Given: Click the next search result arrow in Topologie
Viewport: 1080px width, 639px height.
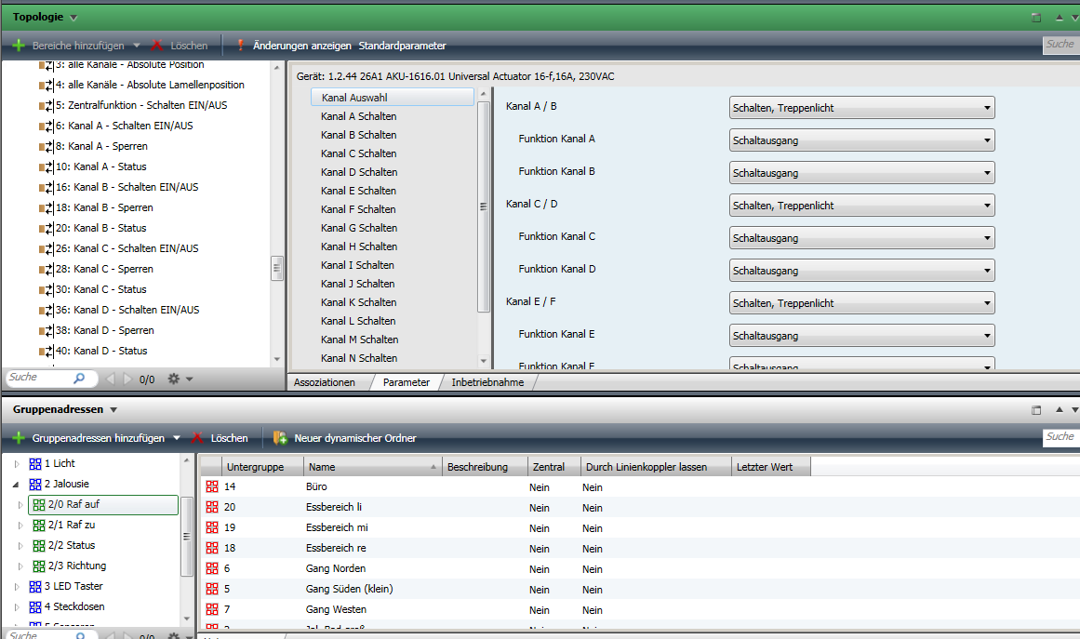Looking at the screenshot, I should click(x=127, y=379).
